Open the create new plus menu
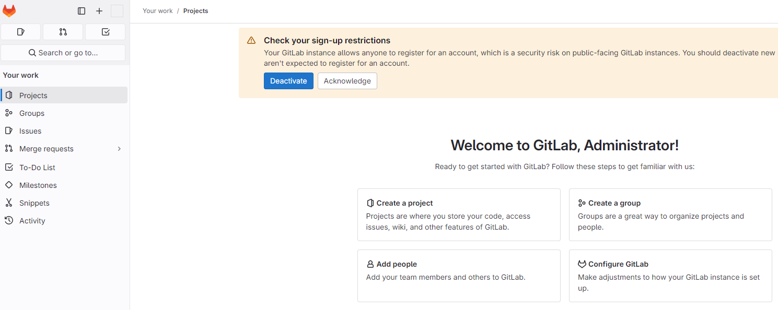 [x=99, y=11]
